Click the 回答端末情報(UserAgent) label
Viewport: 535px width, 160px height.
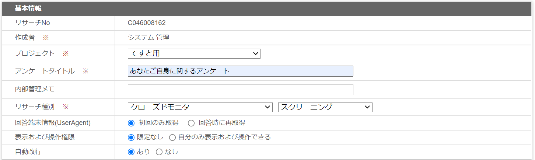click(x=53, y=123)
